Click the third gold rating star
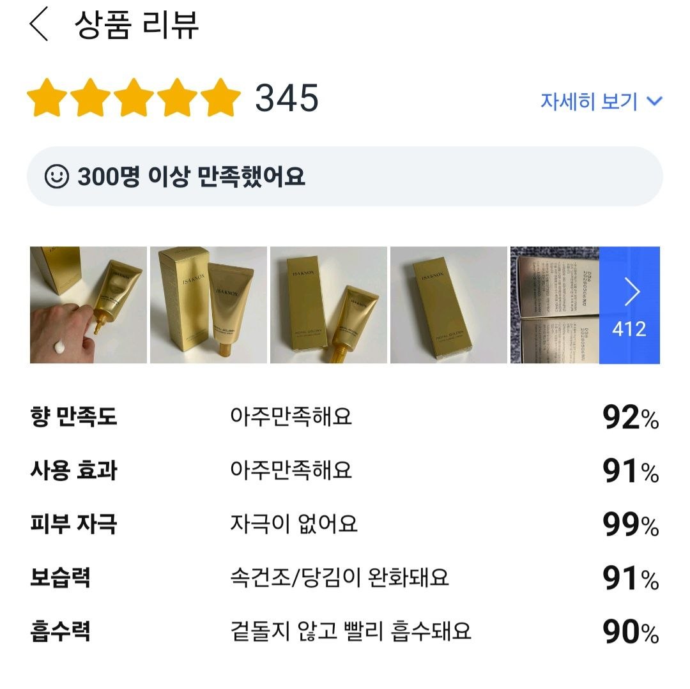690x689 pixels. pyautogui.click(x=134, y=98)
